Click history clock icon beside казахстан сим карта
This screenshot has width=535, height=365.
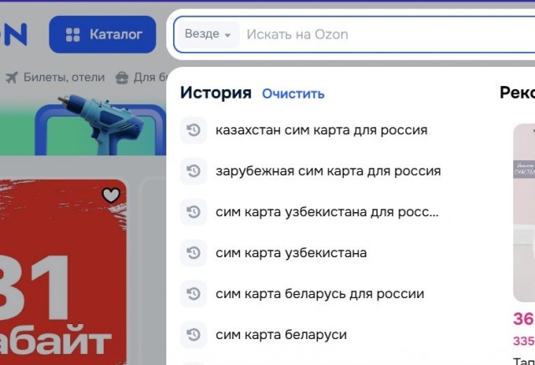tap(193, 130)
